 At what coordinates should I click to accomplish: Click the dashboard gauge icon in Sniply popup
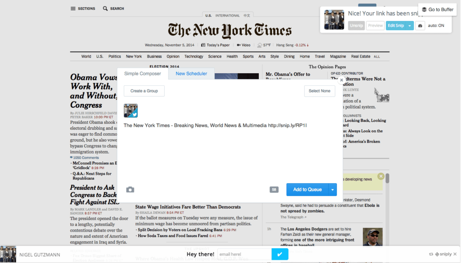click(420, 26)
